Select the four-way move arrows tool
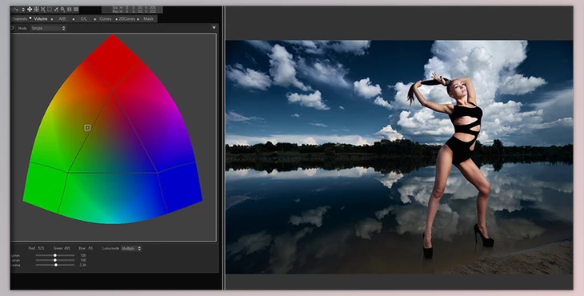This screenshot has height=296, width=584. (30, 10)
